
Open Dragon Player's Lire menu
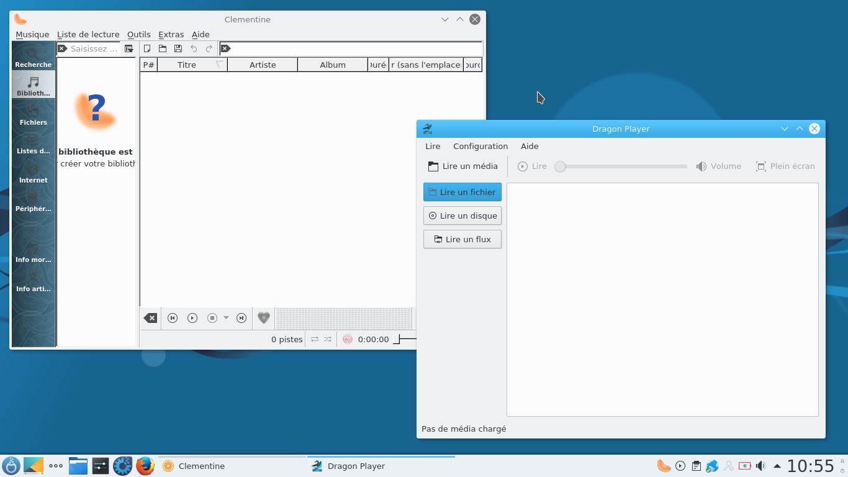click(x=433, y=146)
